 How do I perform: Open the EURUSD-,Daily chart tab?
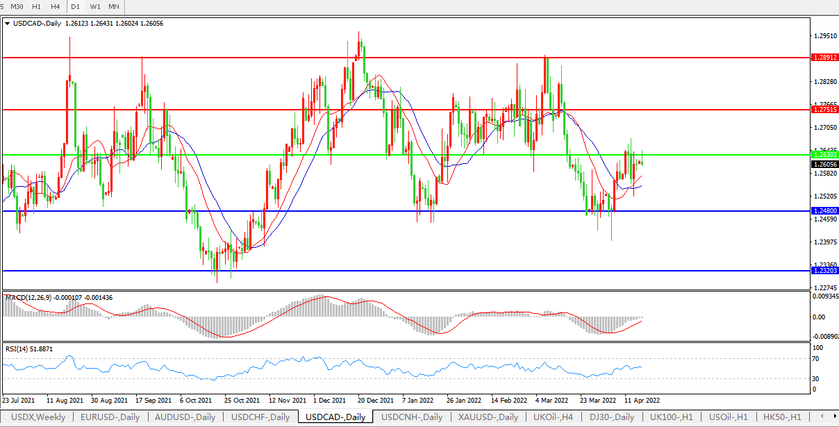[110, 417]
